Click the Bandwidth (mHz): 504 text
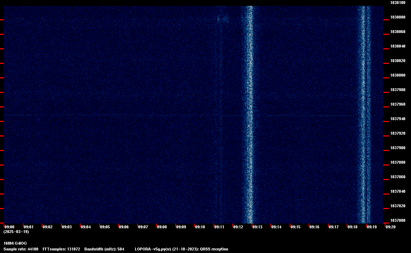 tap(104, 249)
